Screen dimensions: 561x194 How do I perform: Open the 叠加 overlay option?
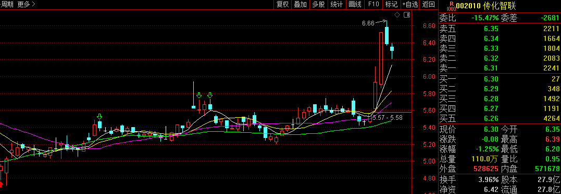pyautogui.click(x=300, y=4)
